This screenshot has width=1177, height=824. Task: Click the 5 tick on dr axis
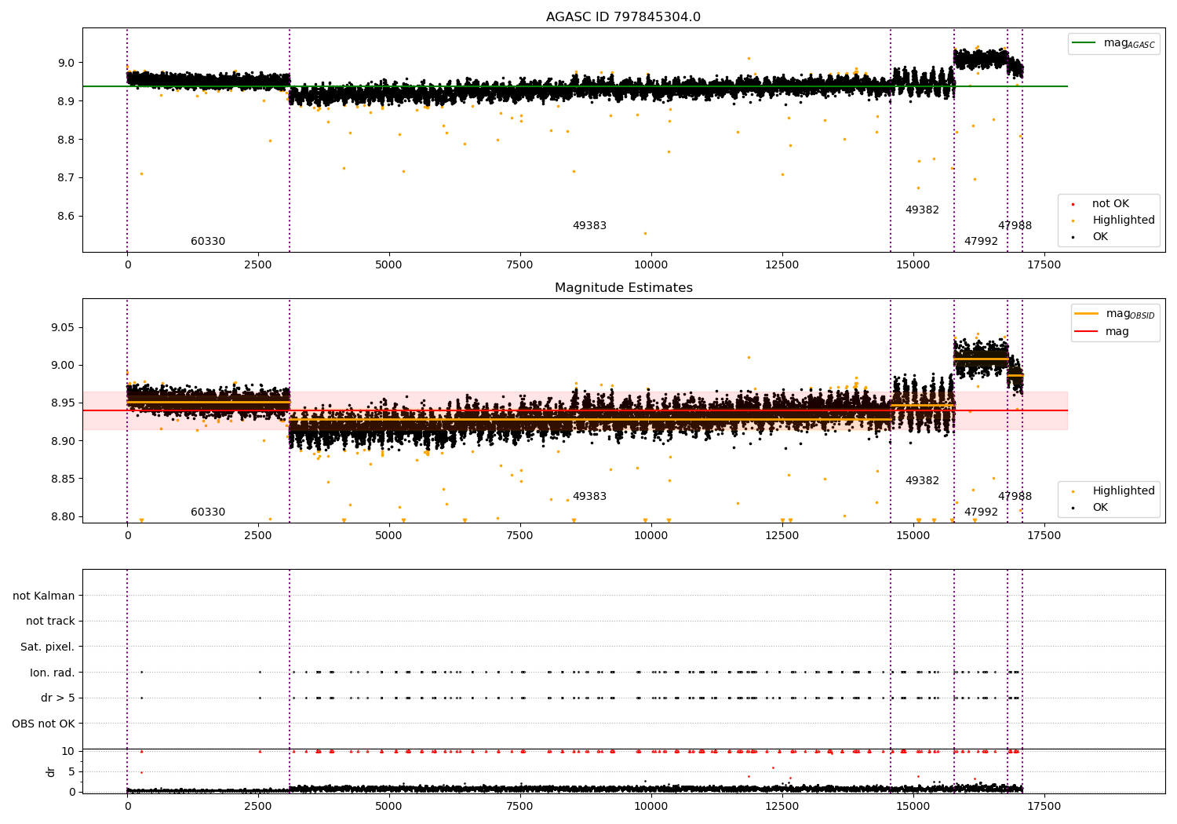click(71, 771)
